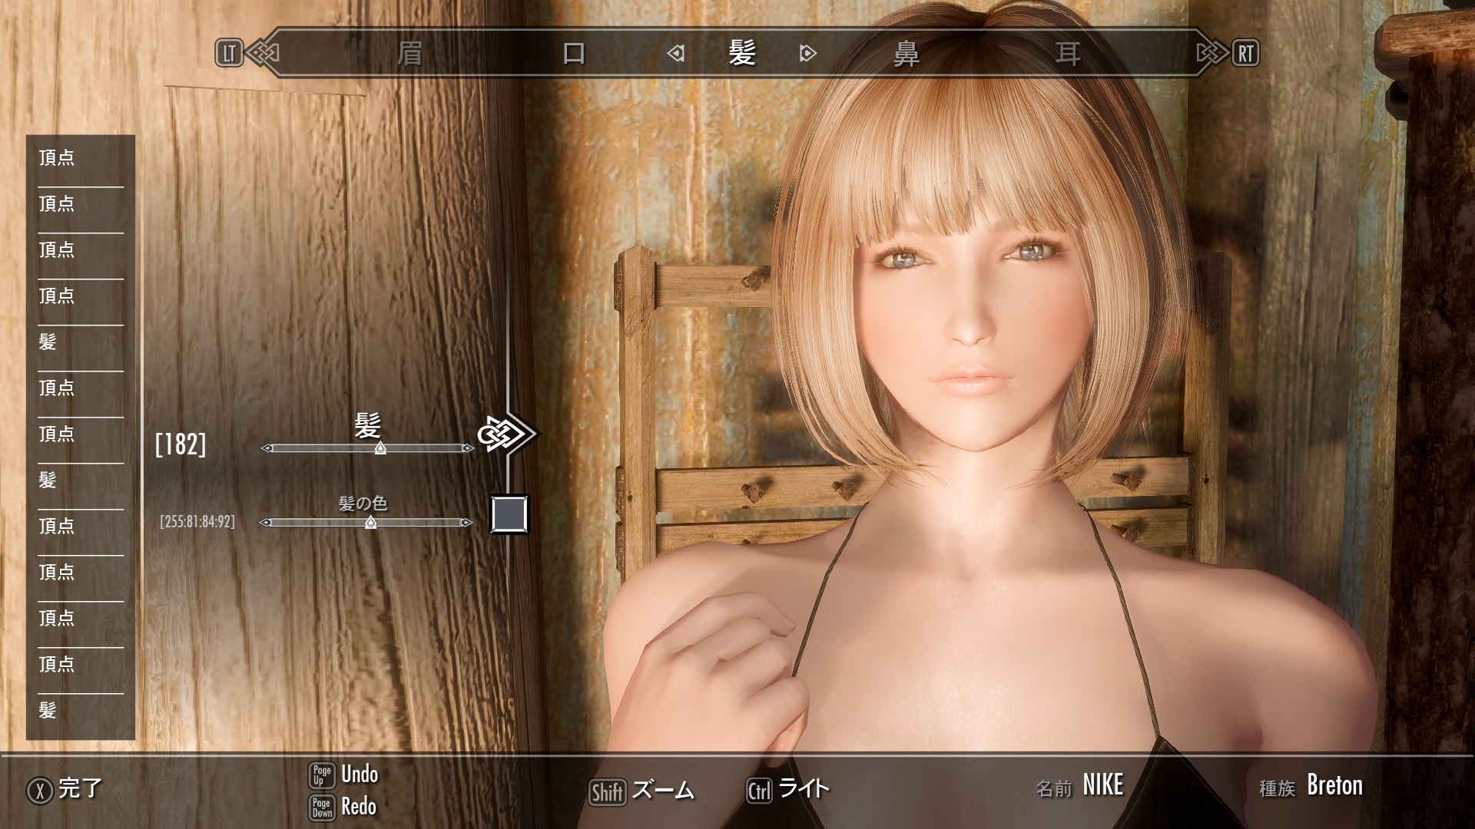
Task: Switch to the 鼻 (nose) category tab
Action: click(x=907, y=54)
